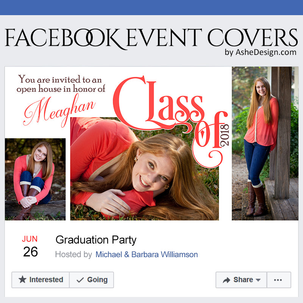The width and height of the screenshot is (303, 303).
Task: Click the Share arrow icon
Action: tap(226, 280)
